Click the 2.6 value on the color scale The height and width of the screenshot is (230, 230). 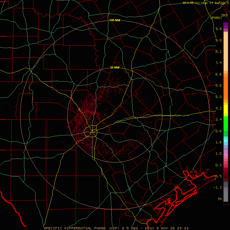pyautogui.click(x=218, y=131)
